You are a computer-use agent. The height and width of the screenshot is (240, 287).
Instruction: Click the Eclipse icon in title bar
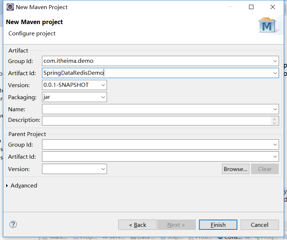click(10, 7)
